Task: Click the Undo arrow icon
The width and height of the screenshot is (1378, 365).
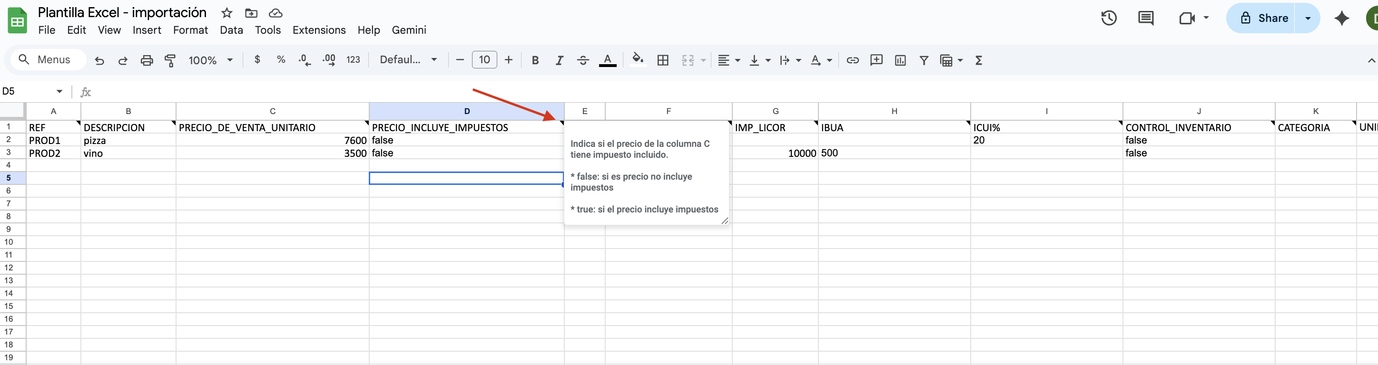Action: pos(99,60)
